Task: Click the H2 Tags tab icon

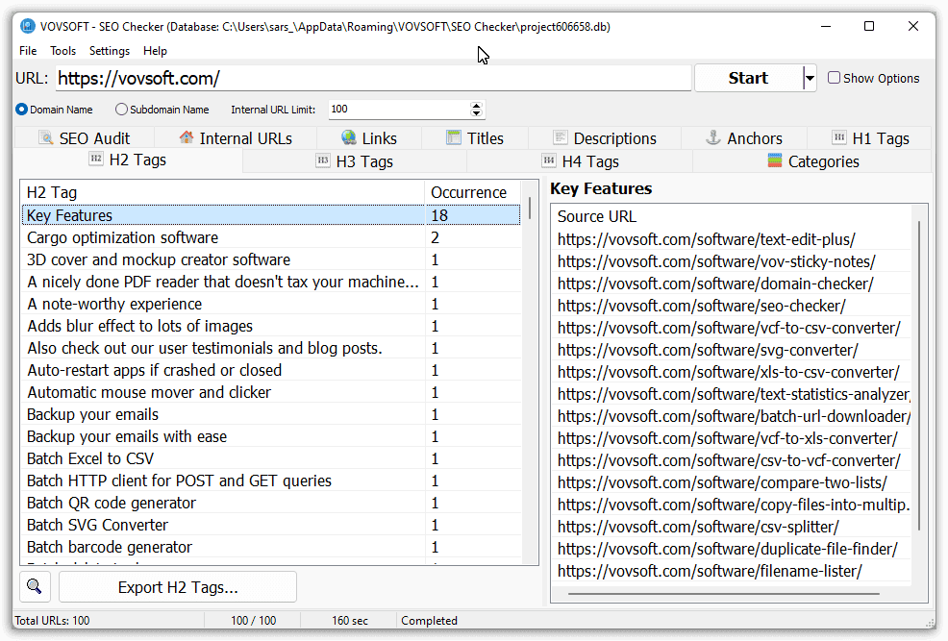Action: 96,159
